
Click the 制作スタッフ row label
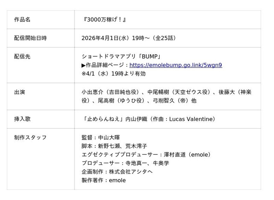(30, 138)
